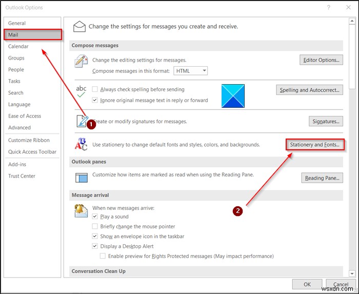Uncheck Ignore original message text in reply

[x=95, y=100]
